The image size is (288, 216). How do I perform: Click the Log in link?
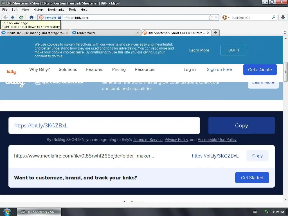(x=190, y=69)
